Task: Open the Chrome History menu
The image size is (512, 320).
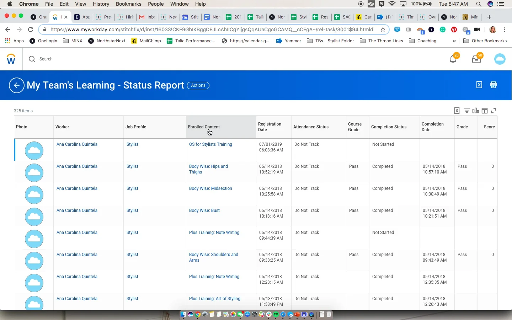Action: [x=101, y=4]
